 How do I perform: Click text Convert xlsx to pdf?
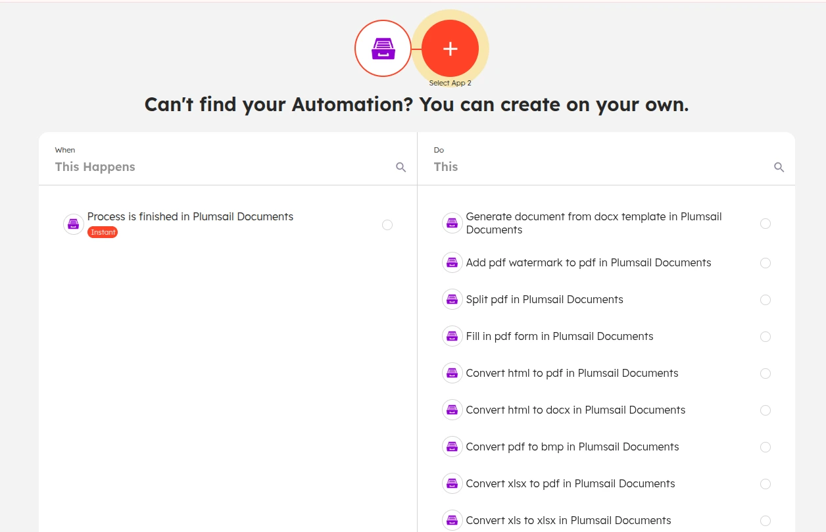coord(570,484)
